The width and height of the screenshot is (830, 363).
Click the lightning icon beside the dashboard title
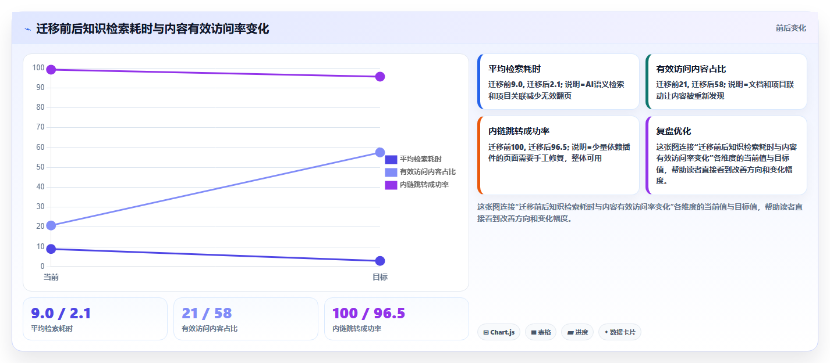tap(27, 29)
